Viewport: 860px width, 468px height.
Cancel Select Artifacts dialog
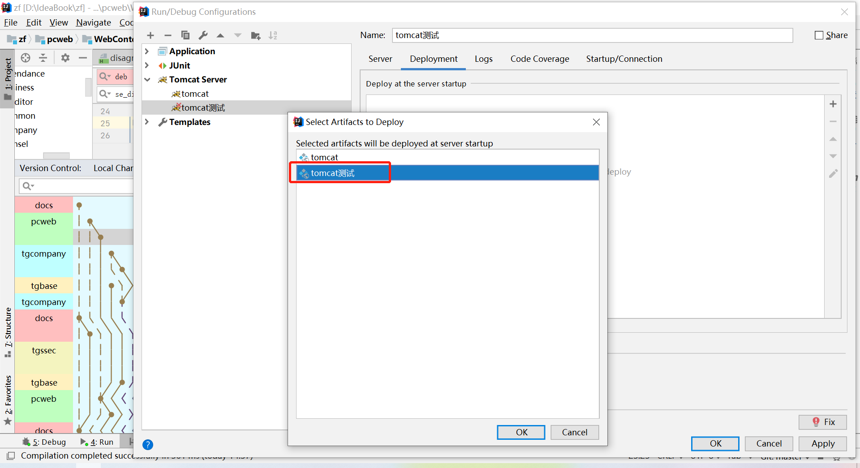click(x=575, y=432)
